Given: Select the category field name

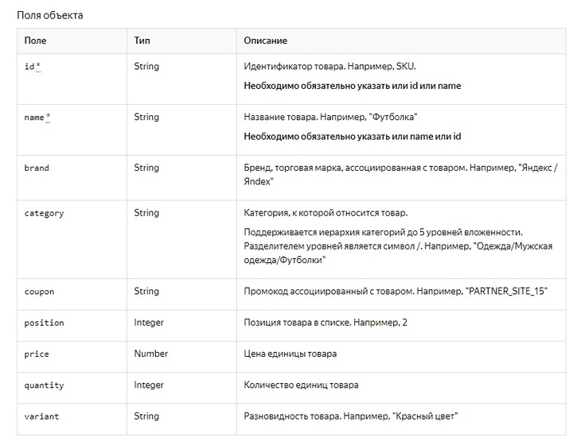Looking at the screenshot, I should 45,213.
